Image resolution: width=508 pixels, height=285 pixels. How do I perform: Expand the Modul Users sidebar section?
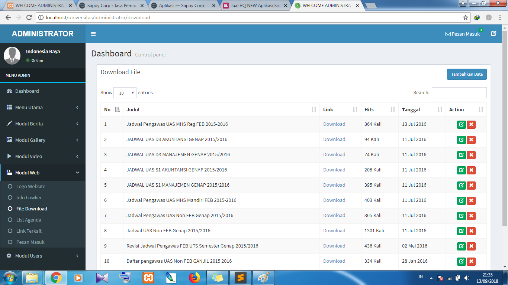pos(43,256)
